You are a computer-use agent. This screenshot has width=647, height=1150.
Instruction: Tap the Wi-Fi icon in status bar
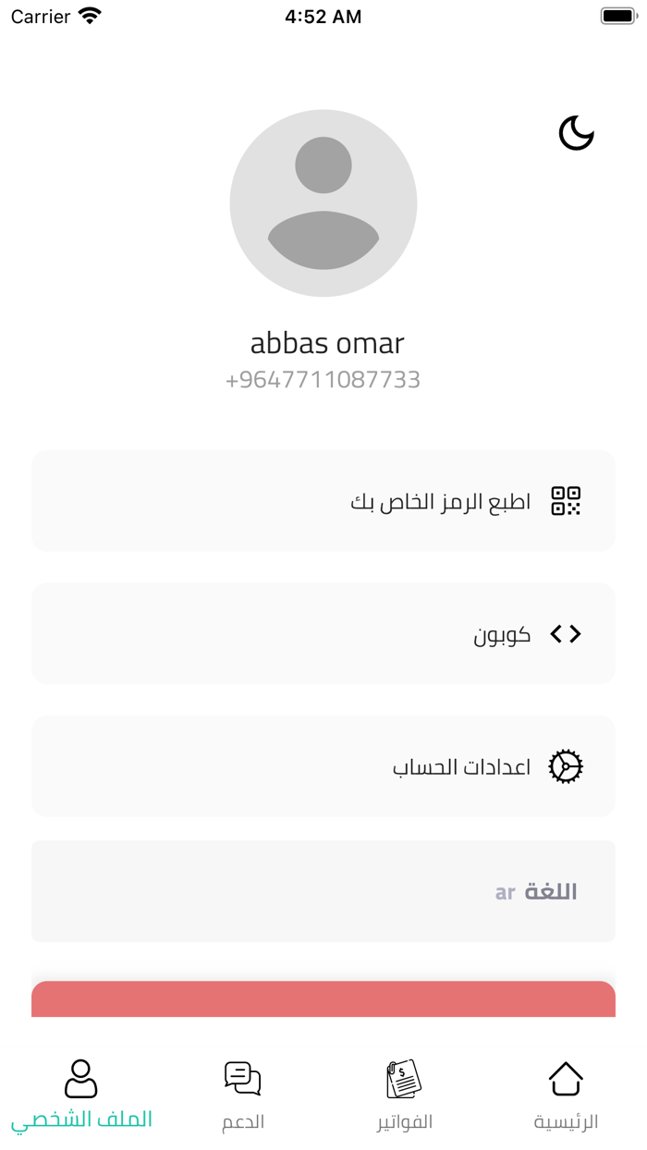88,15
